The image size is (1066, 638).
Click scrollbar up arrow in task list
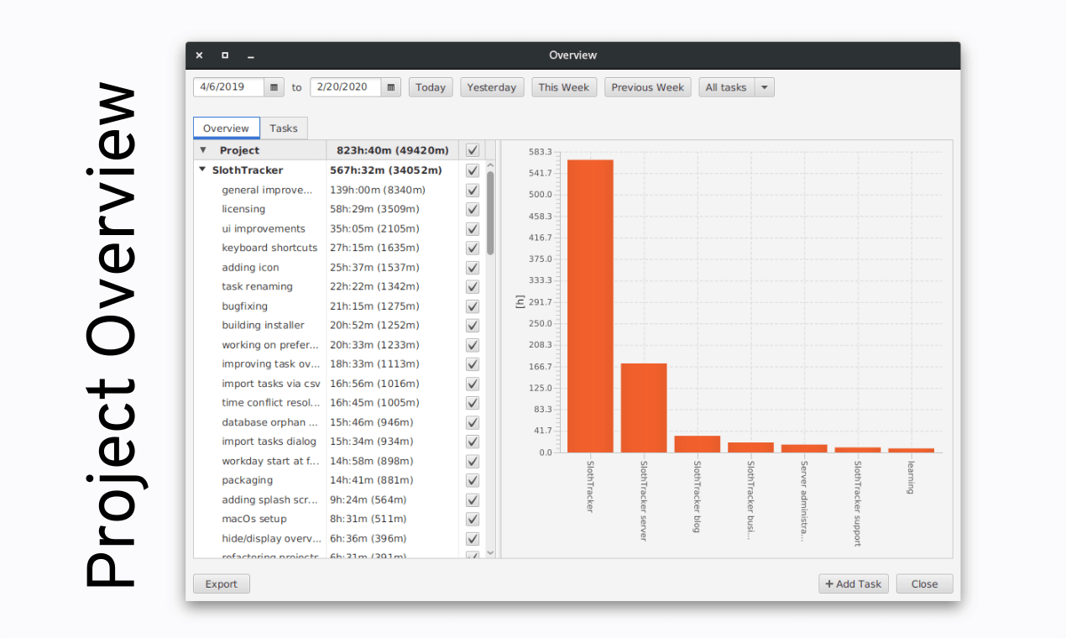(x=491, y=165)
